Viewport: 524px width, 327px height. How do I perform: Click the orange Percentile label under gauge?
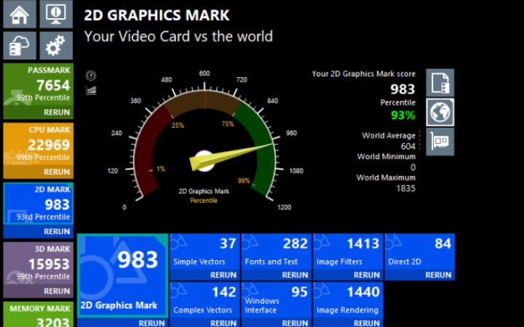[x=204, y=201]
